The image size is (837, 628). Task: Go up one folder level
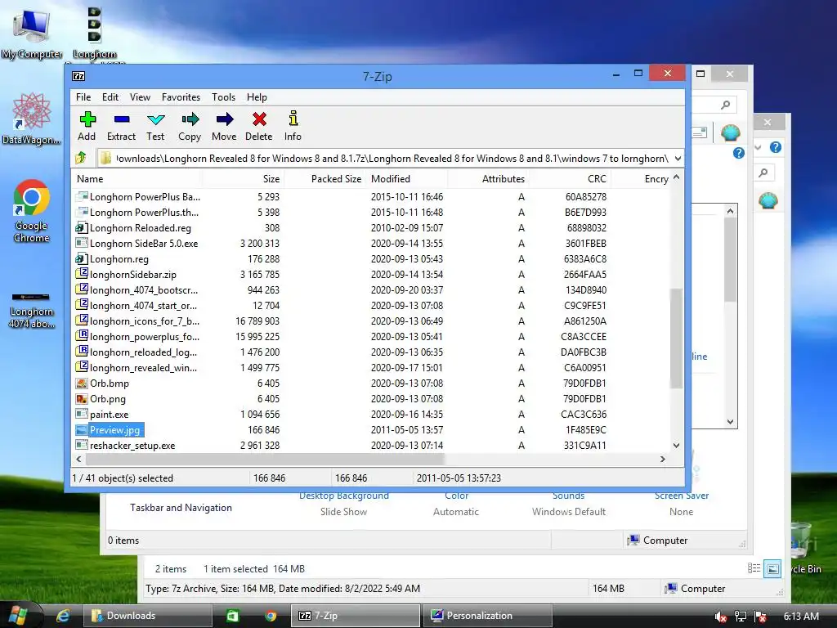[81, 158]
